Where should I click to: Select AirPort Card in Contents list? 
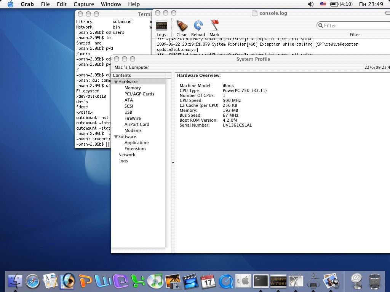click(x=137, y=124)
